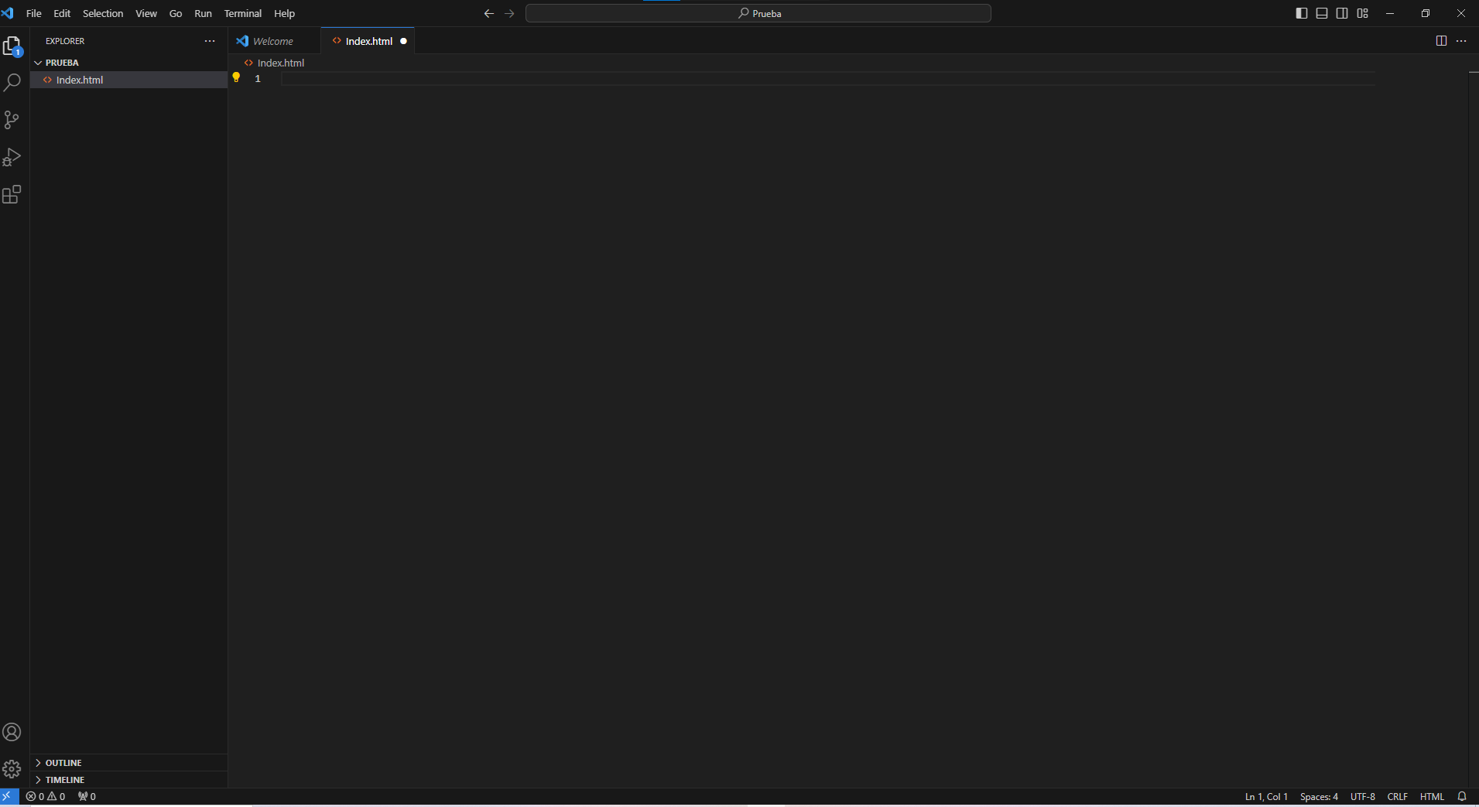
Task: Open remote window button in status bar
Action: (9, 796)
